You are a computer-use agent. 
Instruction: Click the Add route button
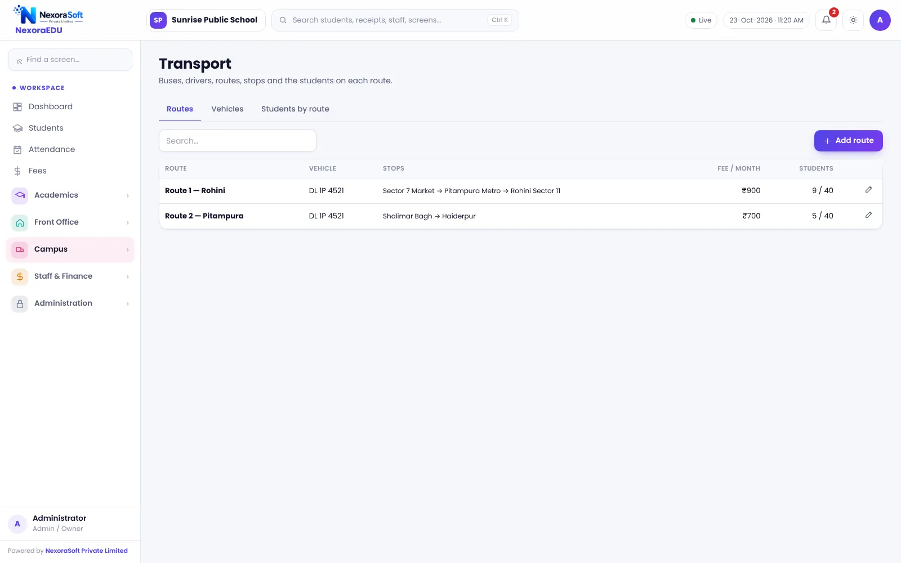pos(848,141)
